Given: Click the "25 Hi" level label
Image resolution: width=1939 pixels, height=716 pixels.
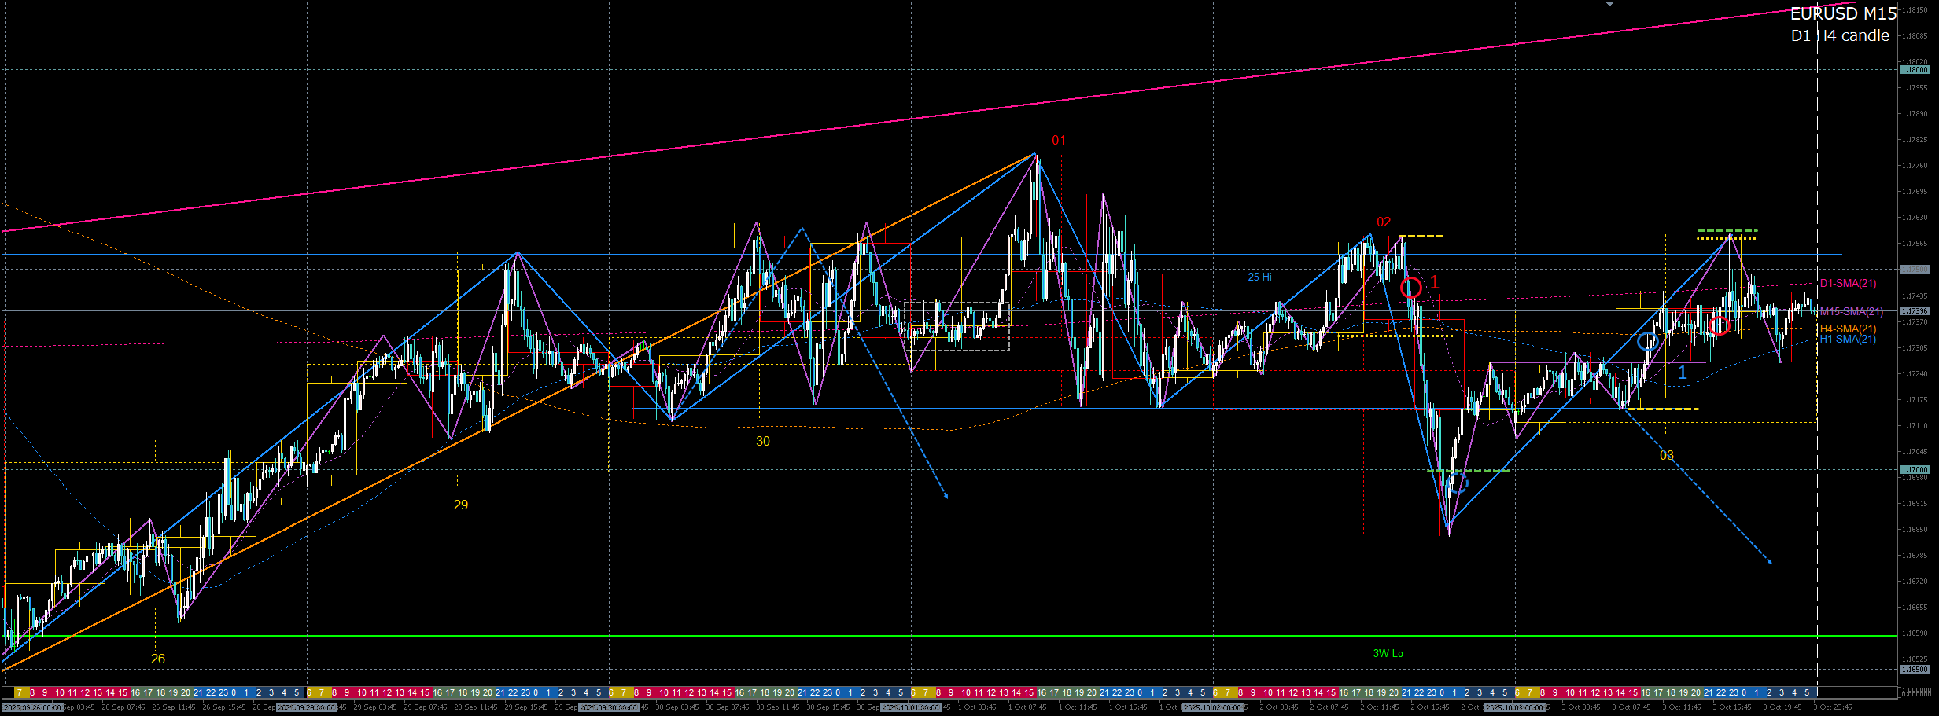Looking at the screenshot, I should coord(1259,277).
